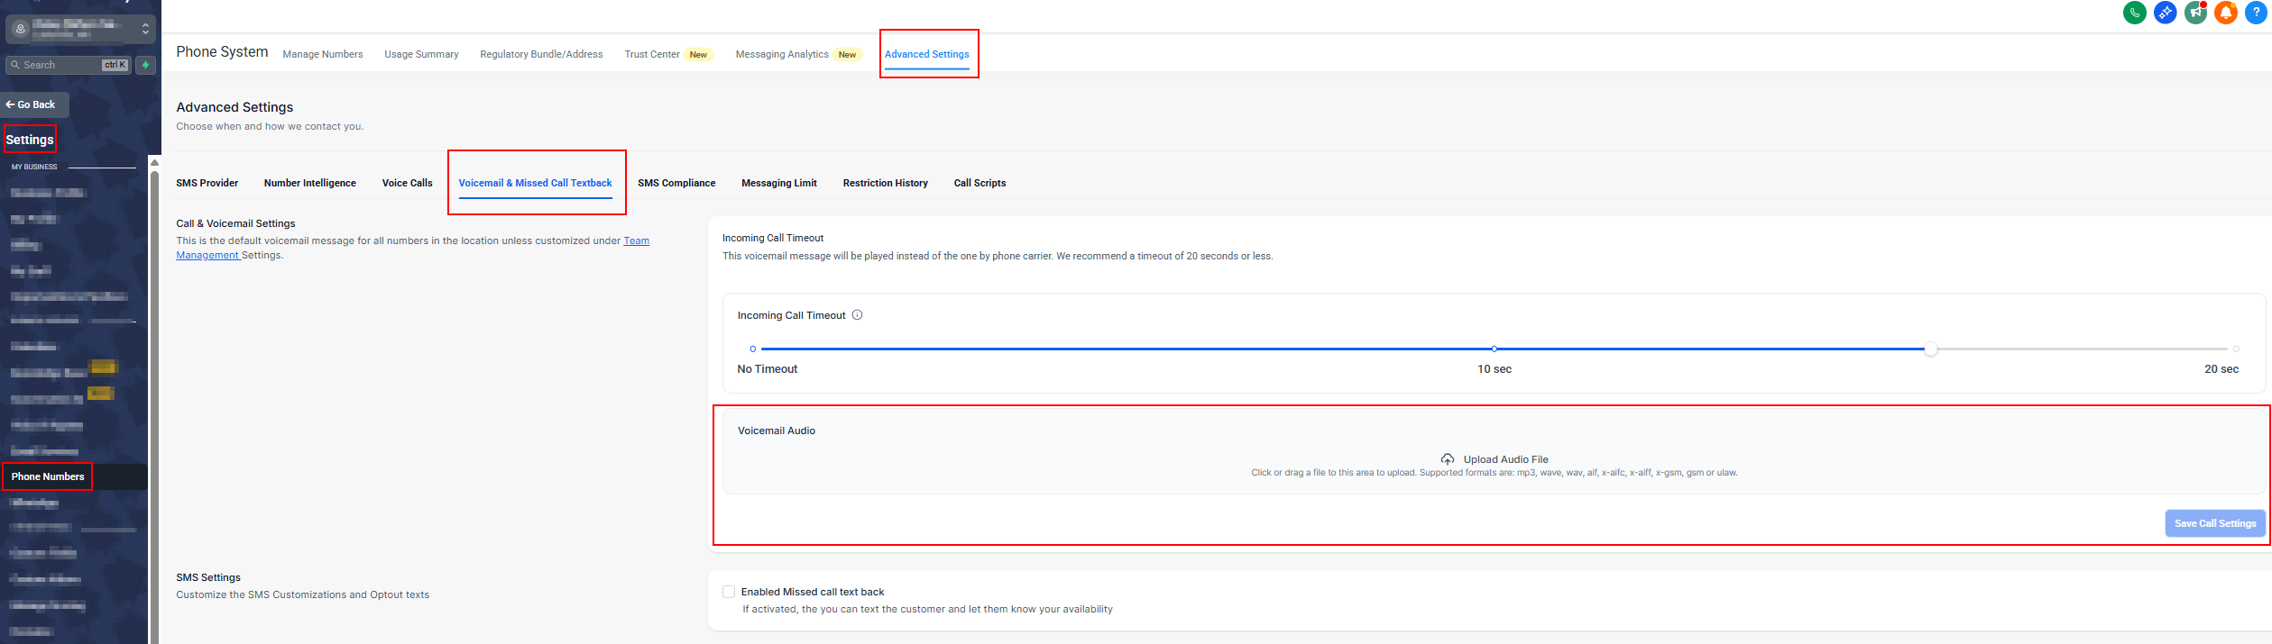Expand the account switcher chevrons

coord(145,29)
